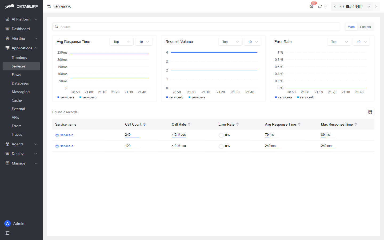Open the Top dropdown in Error Rate
The width and height of the screenshot is (384, 240).
coord(339,42)
